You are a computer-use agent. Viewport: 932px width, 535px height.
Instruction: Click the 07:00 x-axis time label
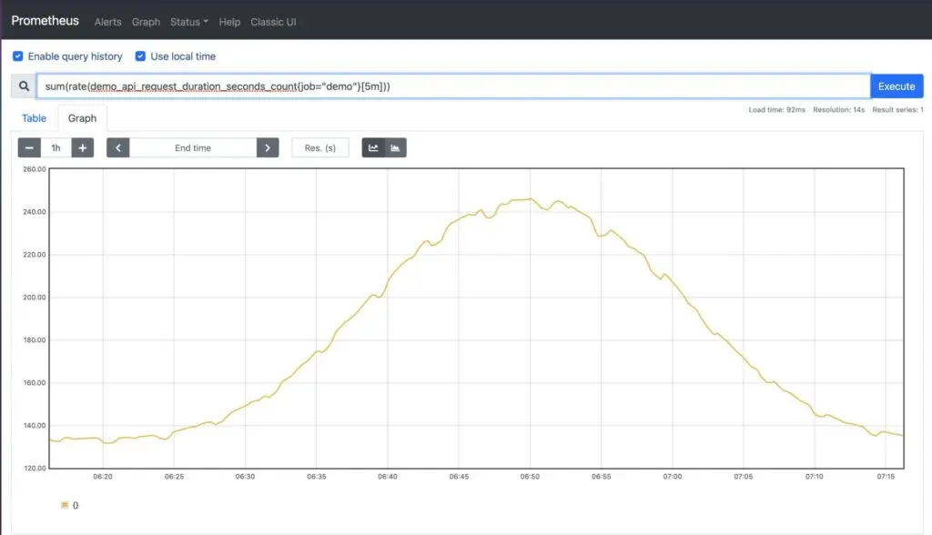673,477
